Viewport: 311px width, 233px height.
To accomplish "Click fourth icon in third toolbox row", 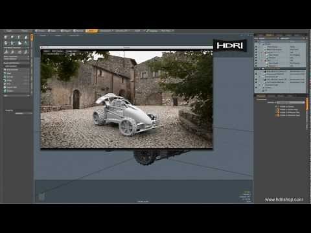I will point(26,52).
